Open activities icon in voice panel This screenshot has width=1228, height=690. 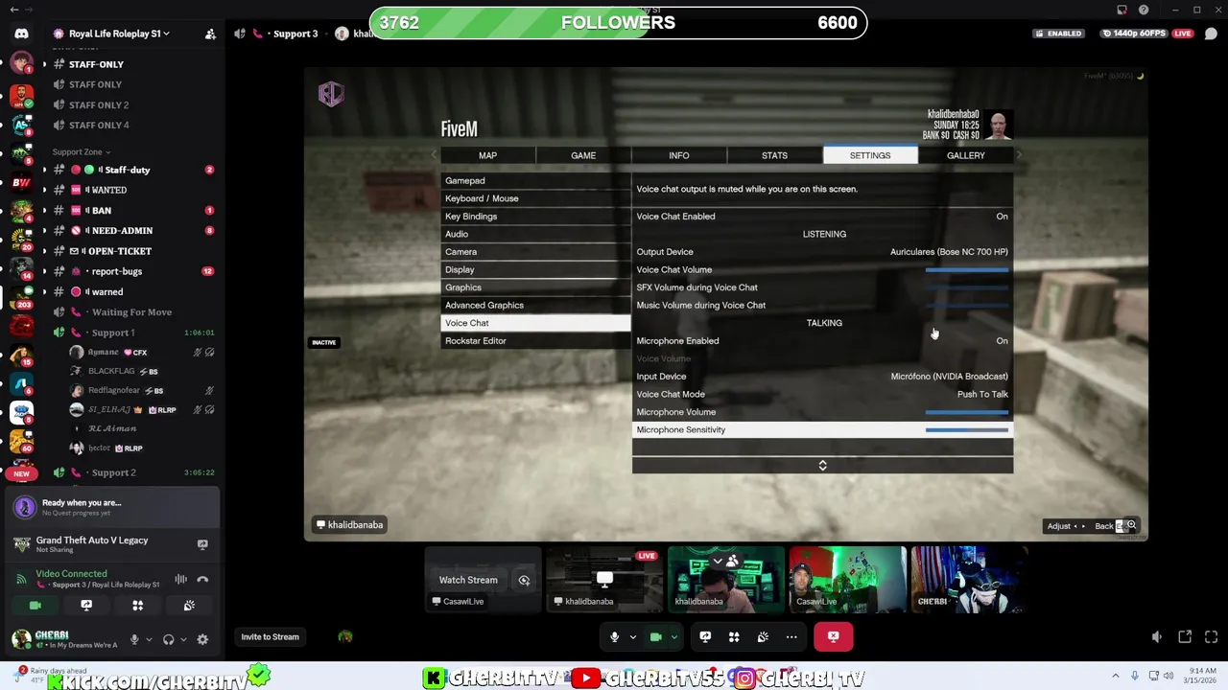(137, 606)
